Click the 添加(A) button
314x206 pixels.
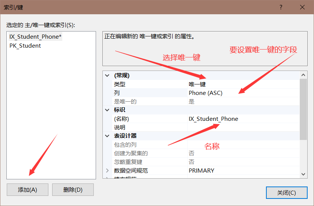point(27,189)
